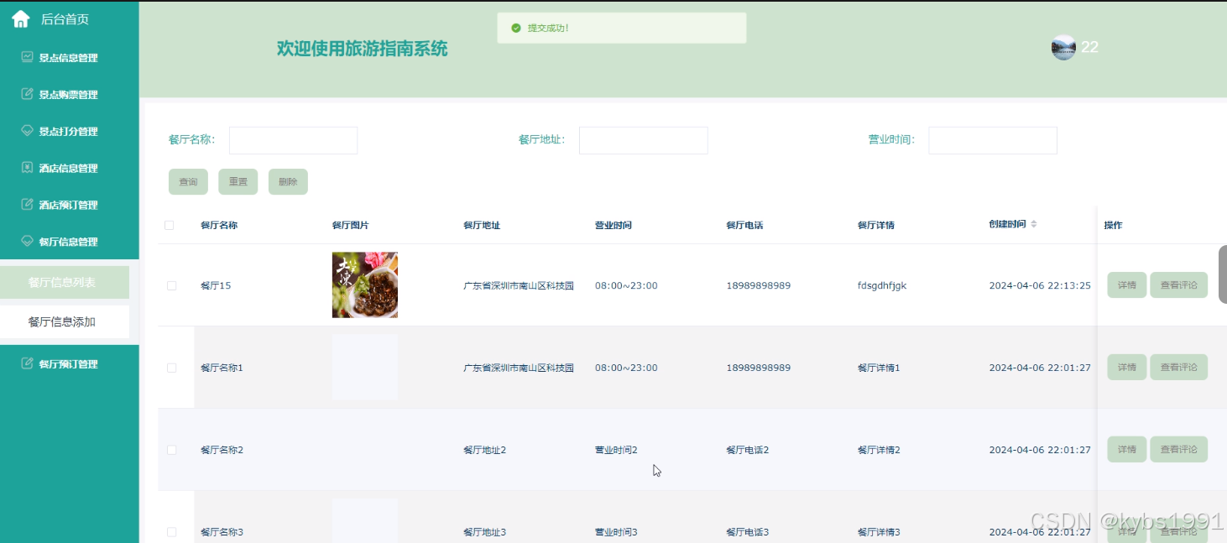This screenshot has width=1227, height=543.
Task: Expand the 景点信息管理 menu
Action: pos(70,57)
